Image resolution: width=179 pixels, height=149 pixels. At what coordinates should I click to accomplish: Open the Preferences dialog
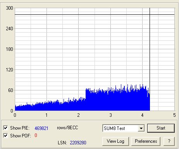pyautogui.click(x=146, y=141)
